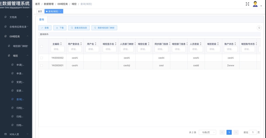Collapse the 09域控类 menu chevron
The height and width of the screenshot is (138, 266).
tap(28, 36)
